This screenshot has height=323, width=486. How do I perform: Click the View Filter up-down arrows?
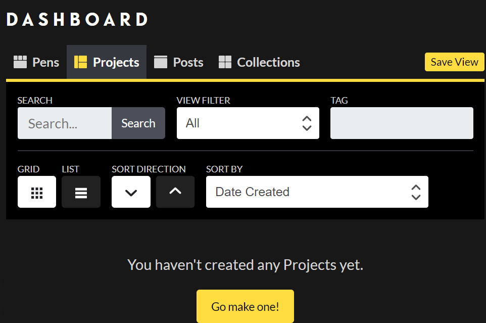(307, 123)
